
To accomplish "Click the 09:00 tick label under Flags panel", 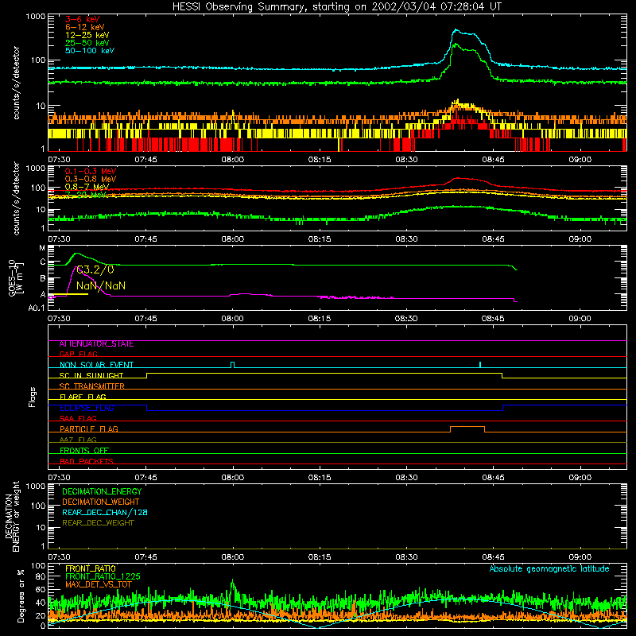I will (580, 478).
